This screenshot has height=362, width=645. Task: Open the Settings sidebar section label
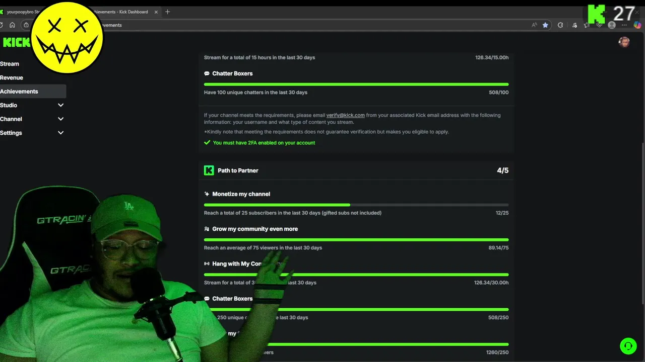[11, 133]
